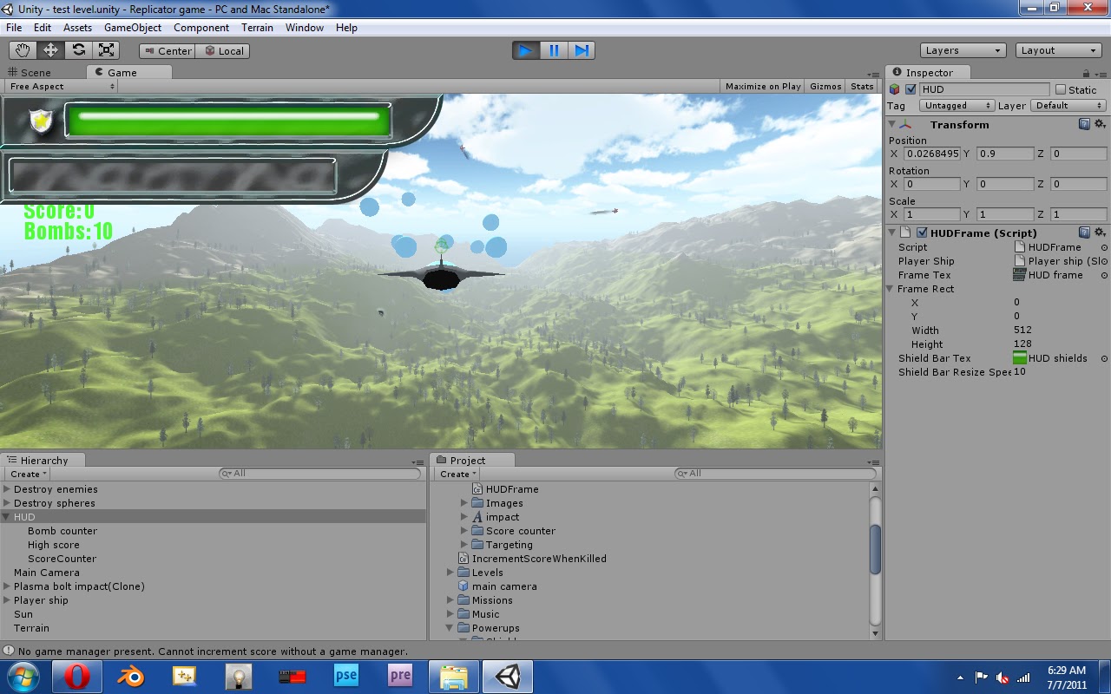Click the Unity icon in the taskbar
The width and height of the screenshot is (1111, 694).
click(508, 677)
